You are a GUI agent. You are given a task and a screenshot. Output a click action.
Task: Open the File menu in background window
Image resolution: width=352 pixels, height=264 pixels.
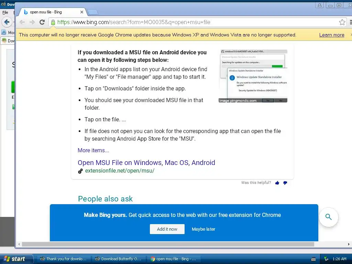tap(5, 12)
